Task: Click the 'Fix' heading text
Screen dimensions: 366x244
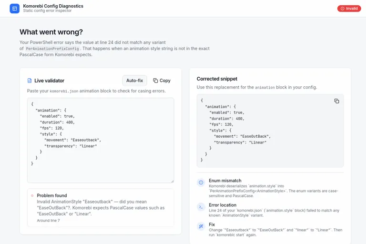Action: (x=212, y=224)
